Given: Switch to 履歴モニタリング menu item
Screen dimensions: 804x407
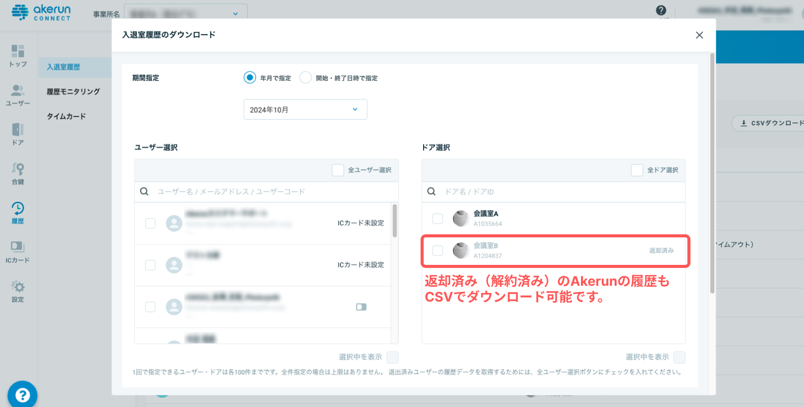Looking at the screenshot, I should [x=73, y=92].
